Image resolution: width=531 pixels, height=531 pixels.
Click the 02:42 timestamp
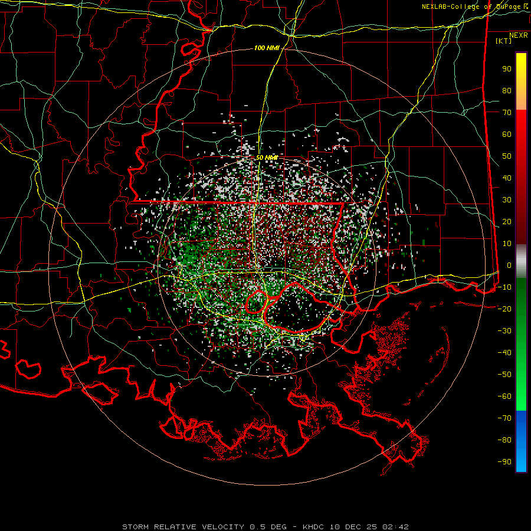(395, 527)
